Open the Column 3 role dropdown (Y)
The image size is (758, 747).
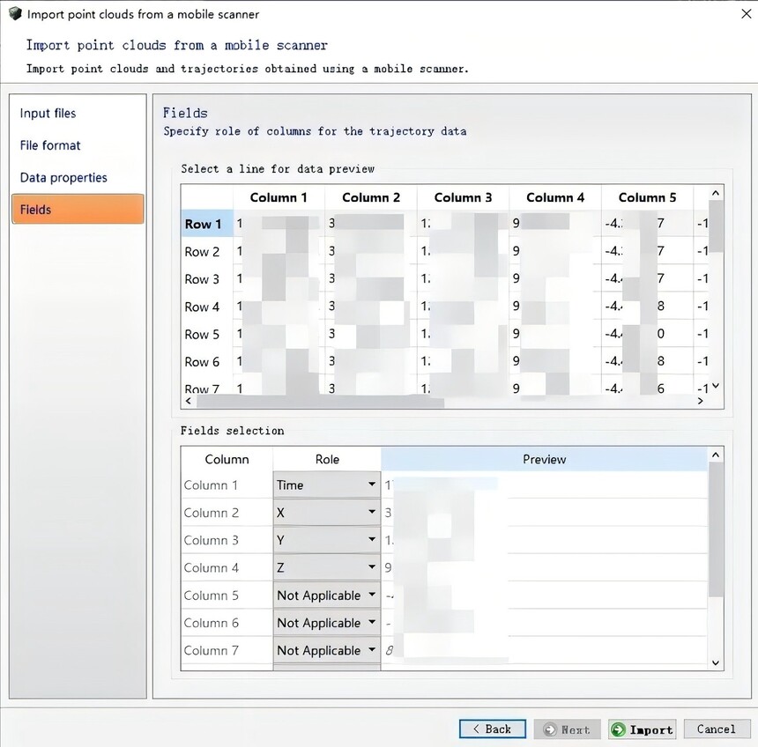(x=327, y=540)
